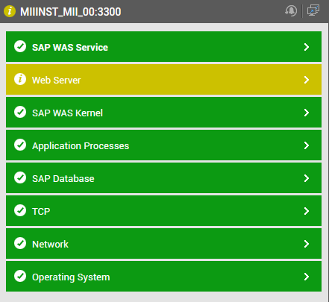The height and width of the screenshot is (302, 329).
Task: Open the remote monitor icon in header
Action: coord(313,10)
